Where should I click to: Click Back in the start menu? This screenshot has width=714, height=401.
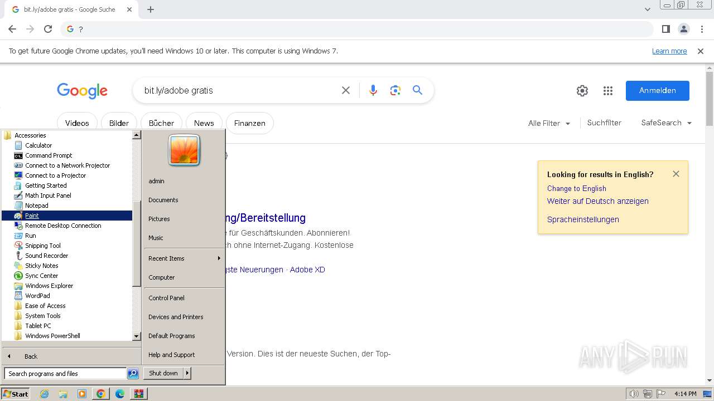pyautogui.click(x=31, y=356)
